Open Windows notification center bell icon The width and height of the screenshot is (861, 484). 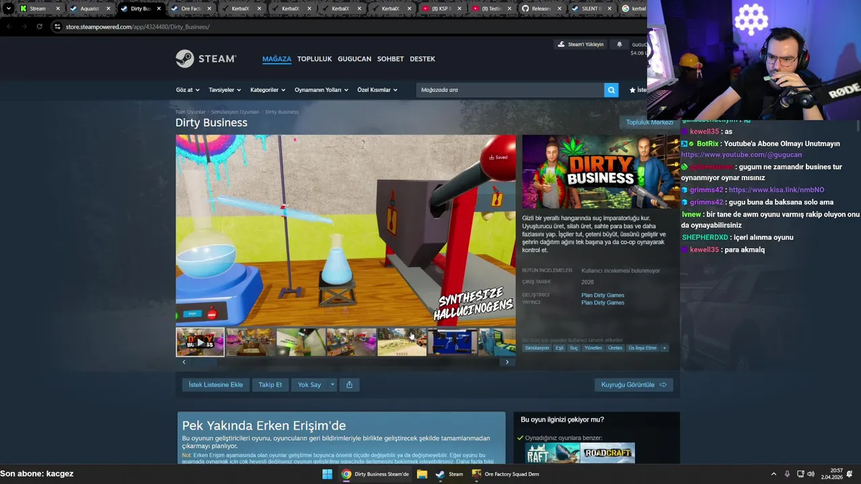[x=850, y=474]
